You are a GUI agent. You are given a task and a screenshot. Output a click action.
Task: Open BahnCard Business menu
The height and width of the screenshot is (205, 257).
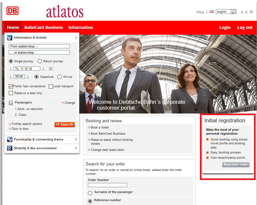(43, 27)
